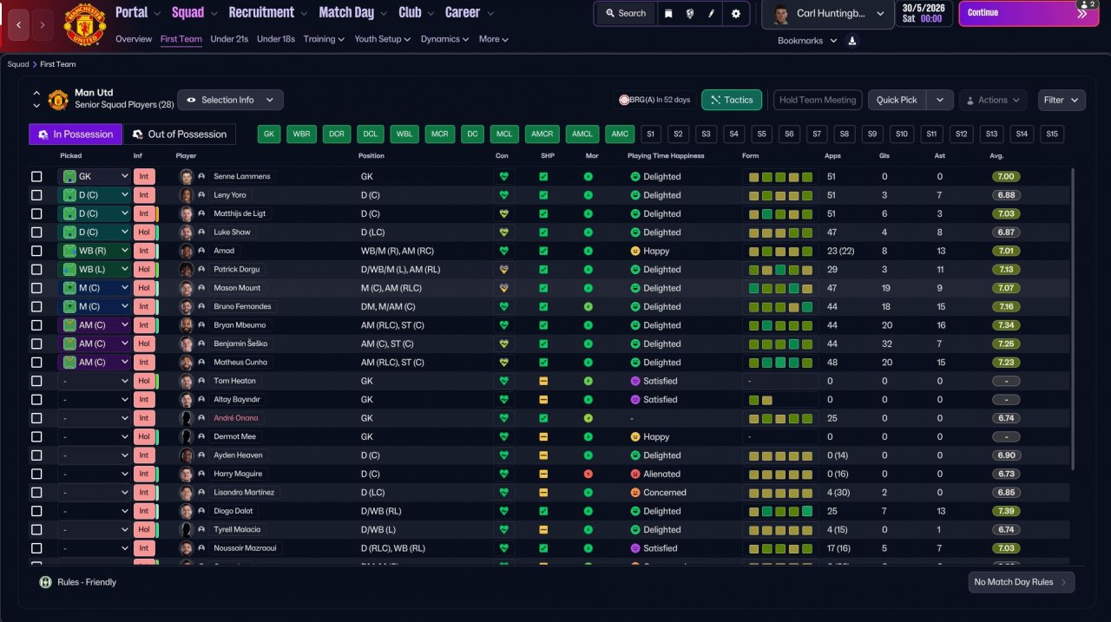
Task: Click the Hol status badge for Luke Shaw
Action: (144, 232)
